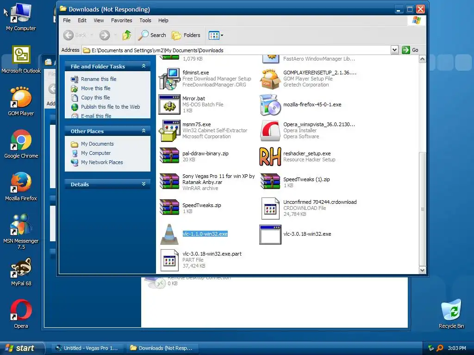Click the Search toolbar button
Viewport: 474px width, 355px height.
pos(152,35)
